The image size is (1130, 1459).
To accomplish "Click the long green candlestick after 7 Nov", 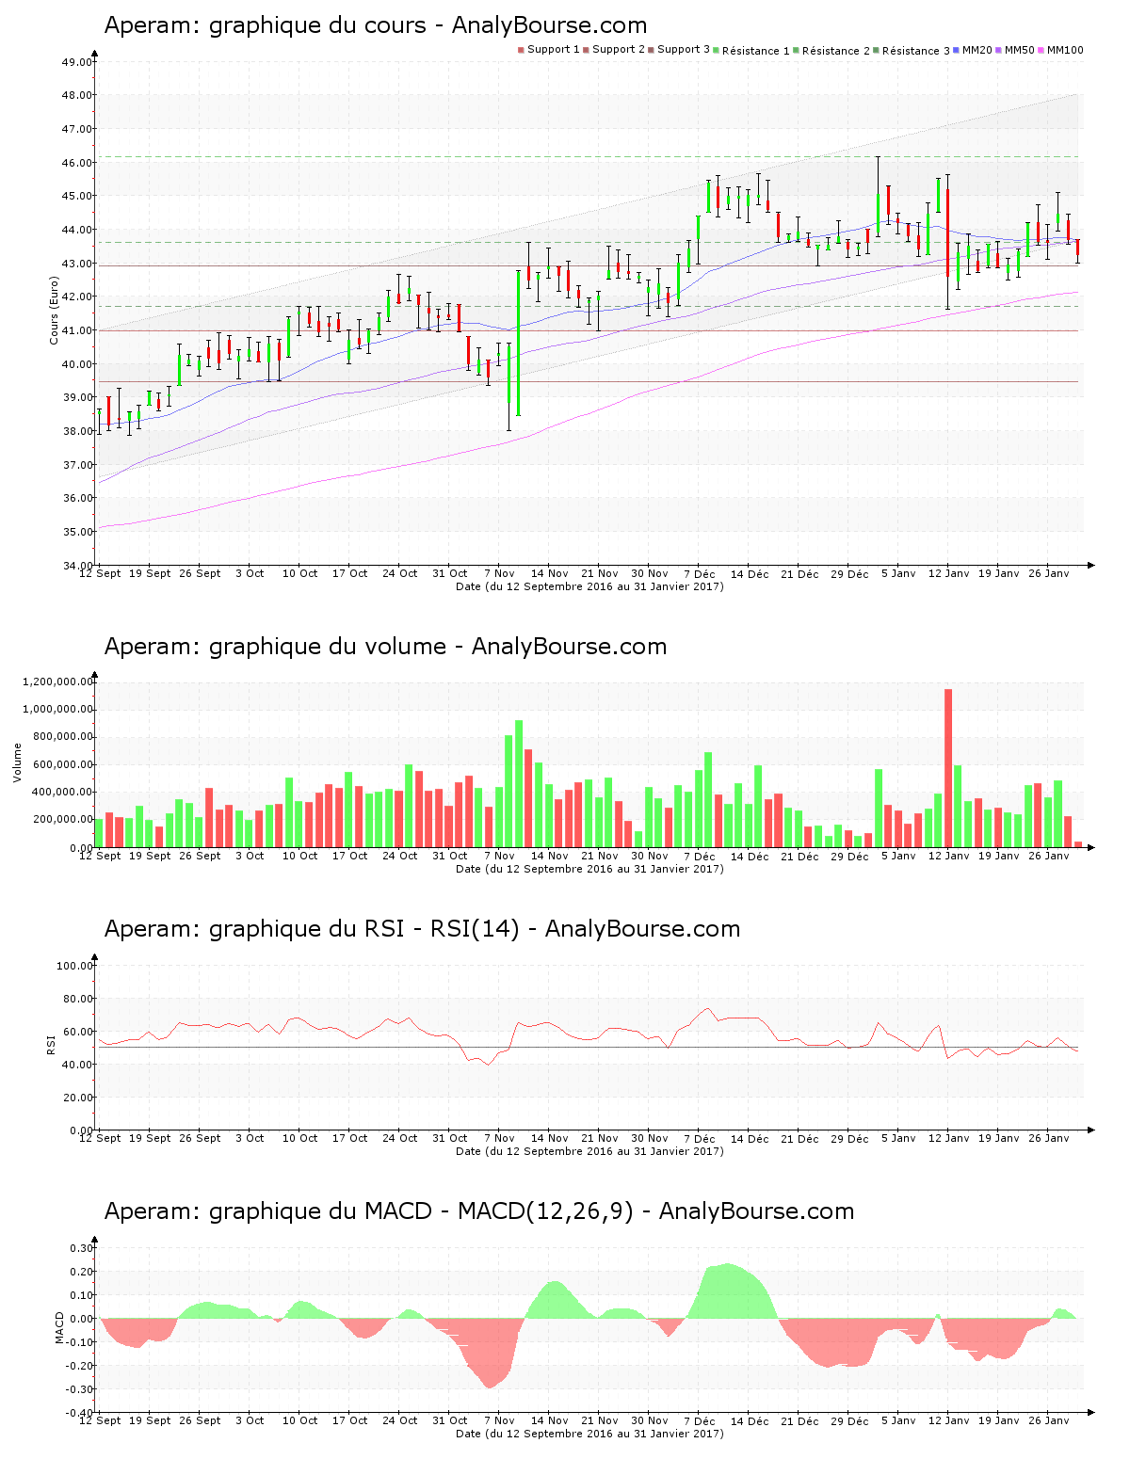I will click(519, 343).
